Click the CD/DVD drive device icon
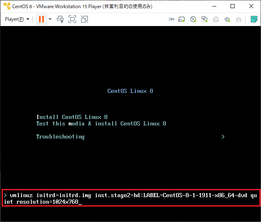 click(x=193, y=19)
